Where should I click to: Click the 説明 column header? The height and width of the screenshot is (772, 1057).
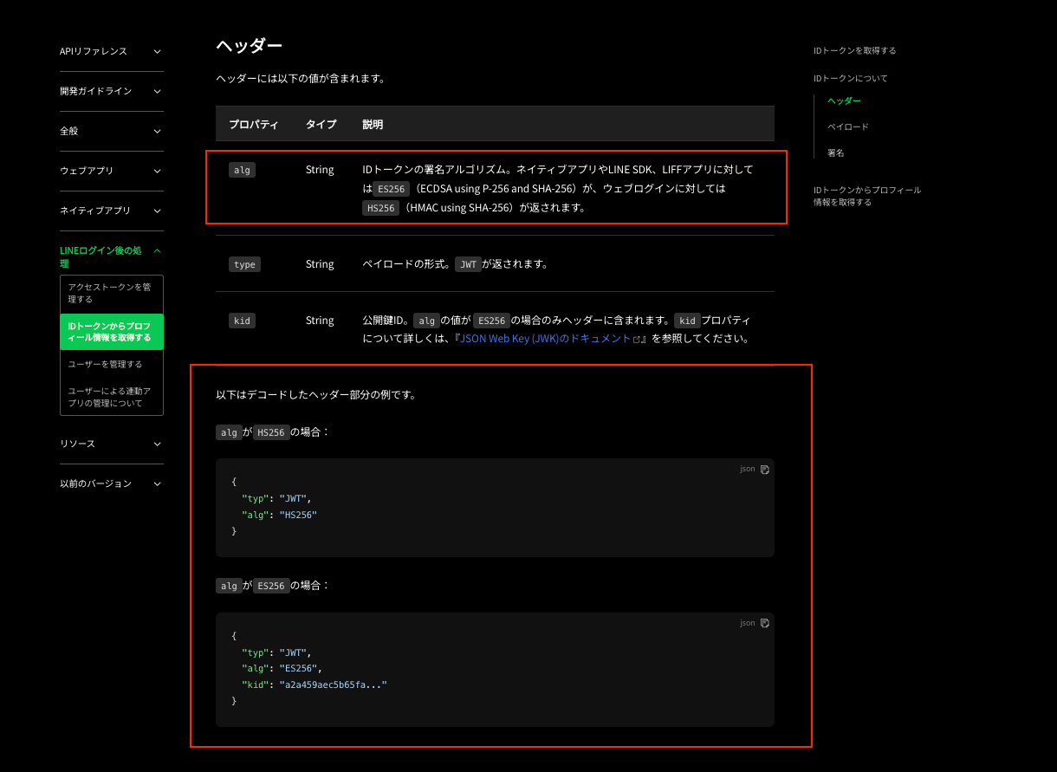click(x=373, y=125)
